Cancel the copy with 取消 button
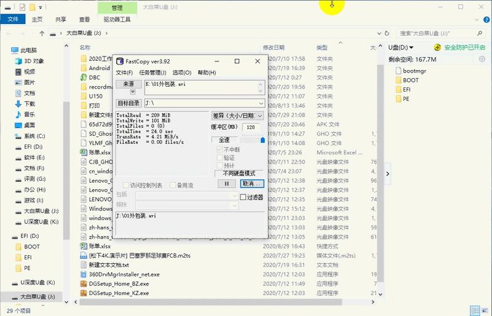Screen dimensions: 492x316 (x=252, y=184)
